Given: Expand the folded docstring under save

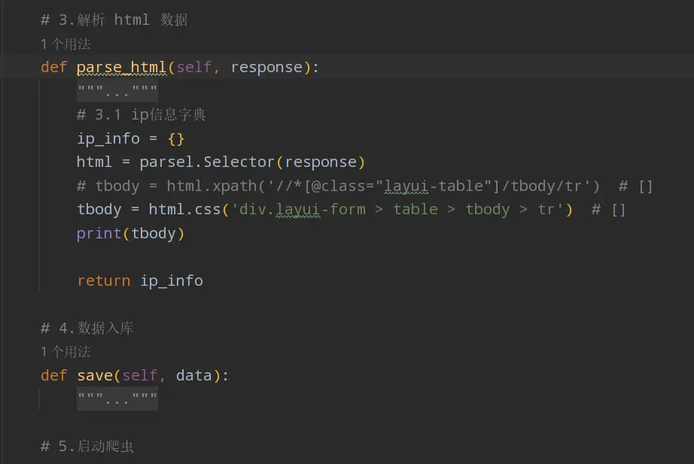Looking at the screenshot, I should tap(117, 399).
